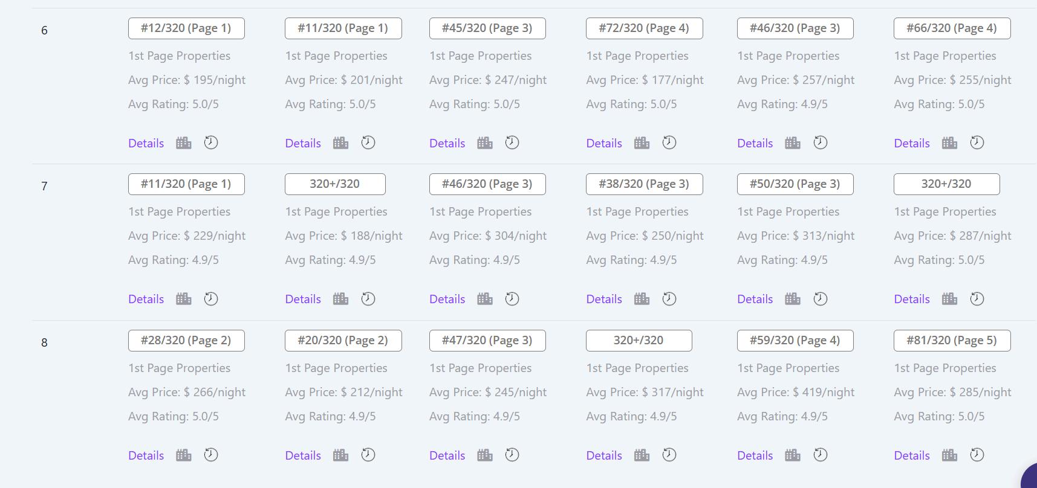The image size is (1037, 488).
Task: Select the #20/320 (Page 2) rank badge
Action: click(x=343, y=341)
